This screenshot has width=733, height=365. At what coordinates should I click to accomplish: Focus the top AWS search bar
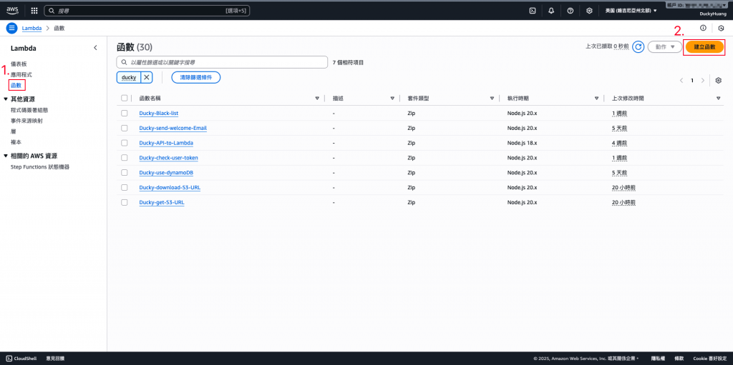(147, 10)
